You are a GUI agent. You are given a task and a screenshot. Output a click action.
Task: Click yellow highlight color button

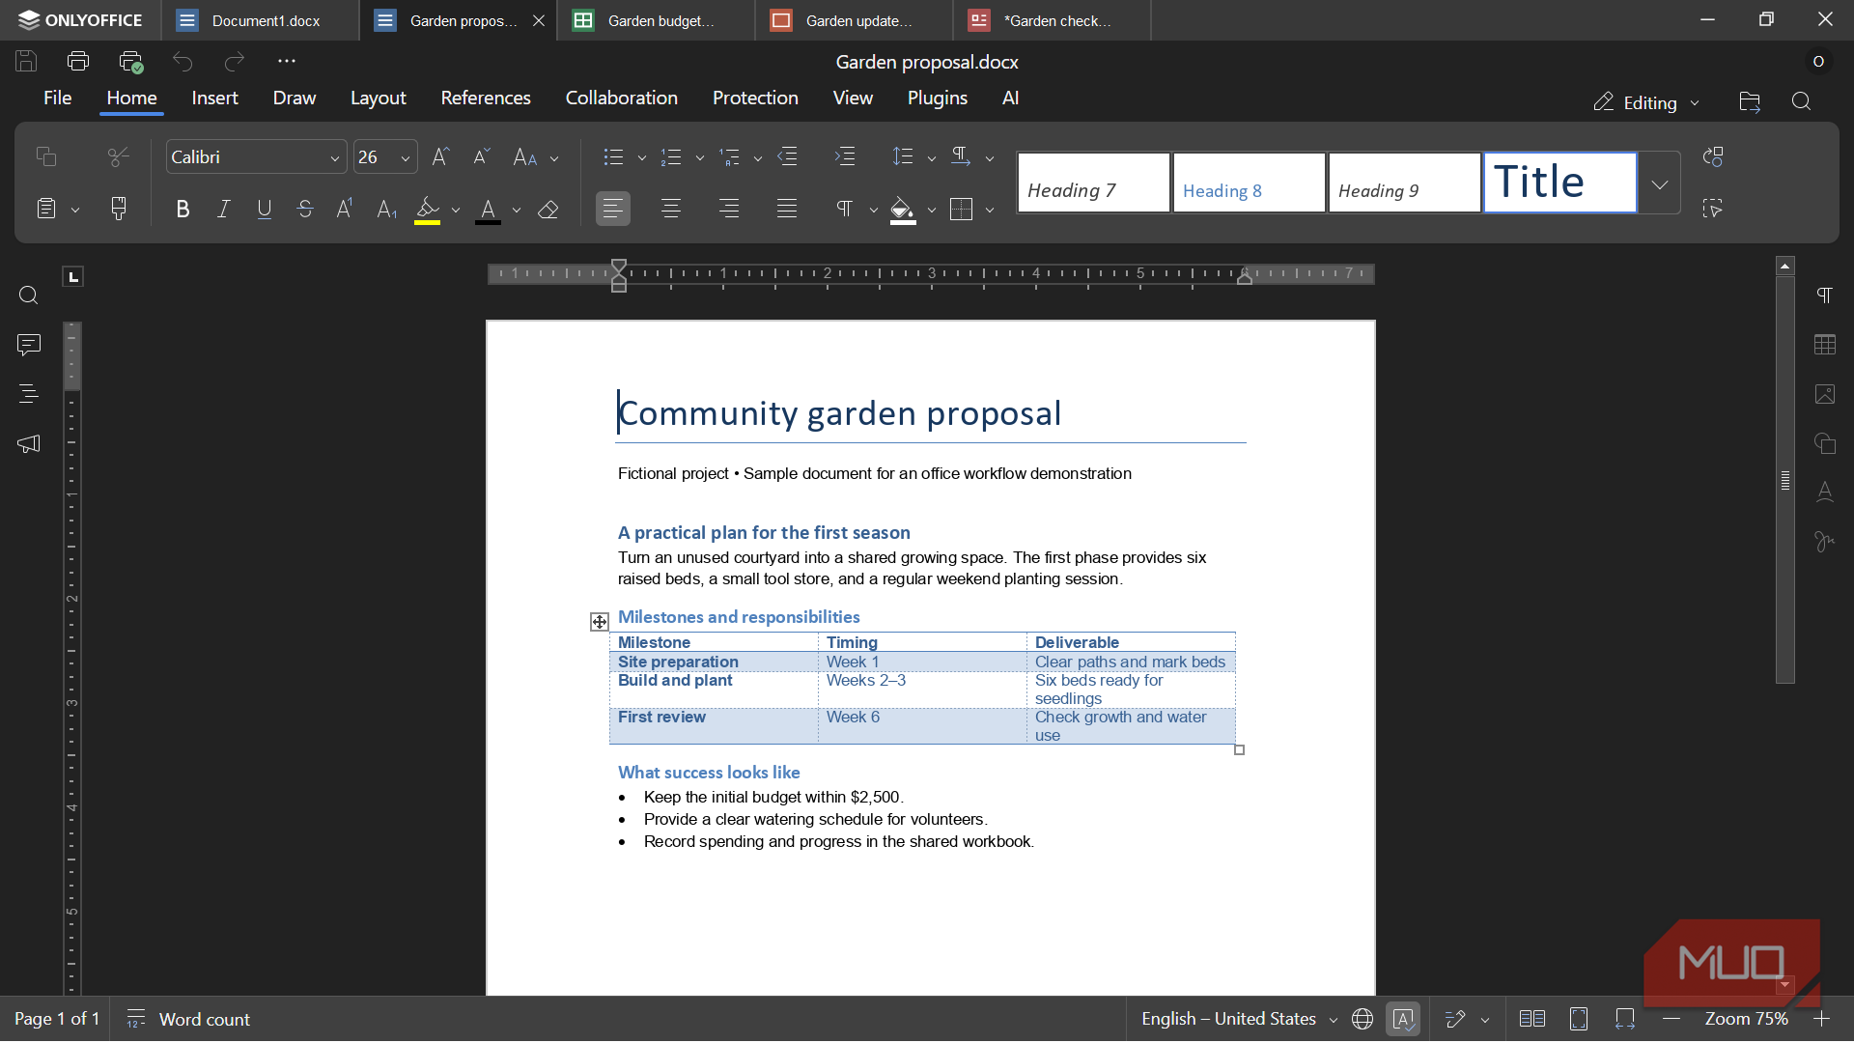427,210
